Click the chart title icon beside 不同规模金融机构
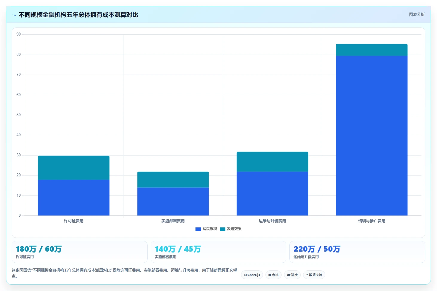The image size is (437, 291). (x=14, y=15)
